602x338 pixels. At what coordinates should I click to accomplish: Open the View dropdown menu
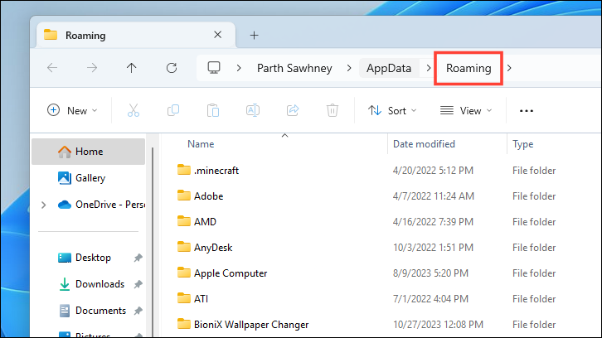click(466, 110)
